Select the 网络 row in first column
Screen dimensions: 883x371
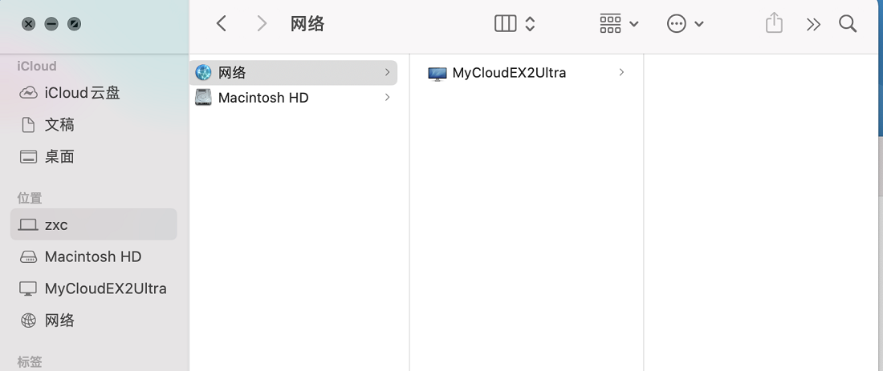click(x=293, y=72)
